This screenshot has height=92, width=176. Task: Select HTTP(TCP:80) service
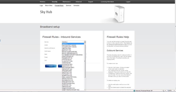[x=73, y=63]
